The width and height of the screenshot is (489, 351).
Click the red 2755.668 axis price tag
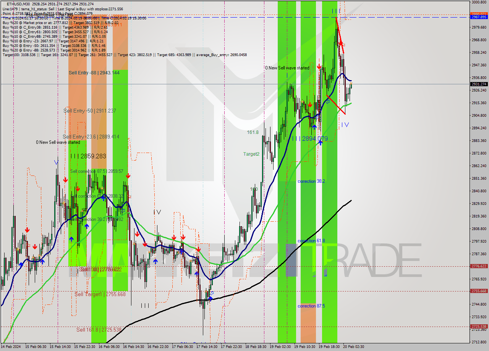479,291
